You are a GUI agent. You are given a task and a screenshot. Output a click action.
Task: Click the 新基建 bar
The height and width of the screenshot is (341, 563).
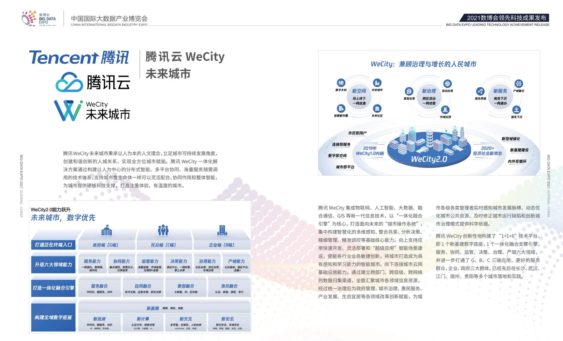[x=164, y=308]
